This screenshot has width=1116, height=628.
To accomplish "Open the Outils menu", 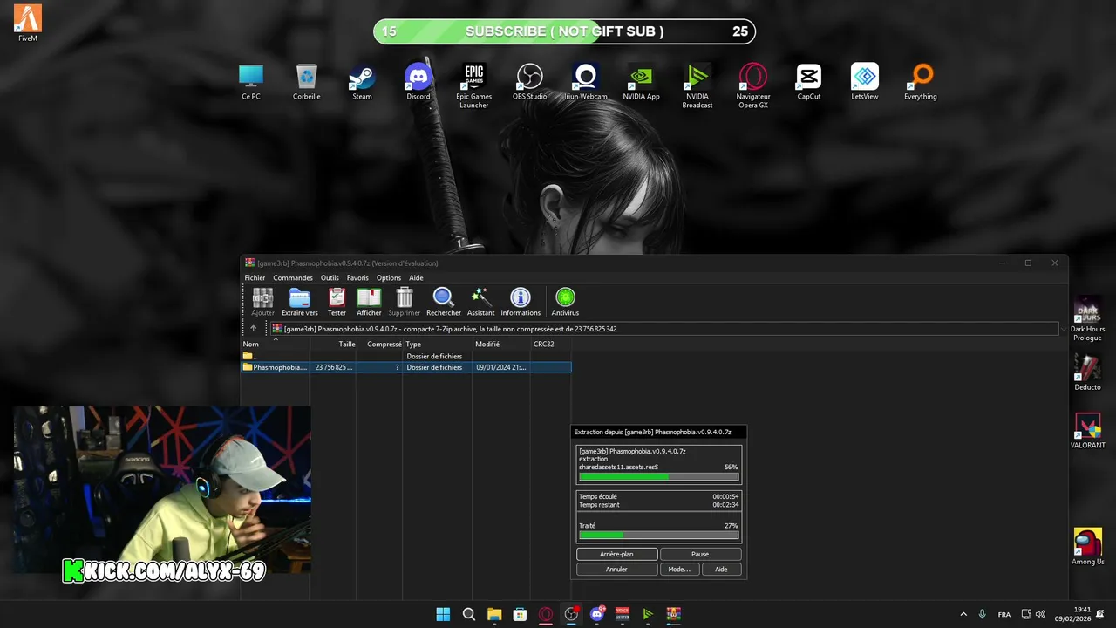I will pyautogui.click(x=330, y=277).
